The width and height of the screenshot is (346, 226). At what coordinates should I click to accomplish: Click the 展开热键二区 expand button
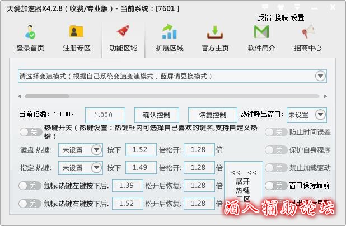[244, 185]
